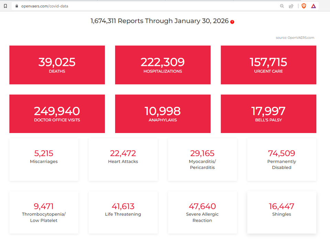
Task: Select the 10,998 Anaphylaxis tile
Action: pos(163,114)
